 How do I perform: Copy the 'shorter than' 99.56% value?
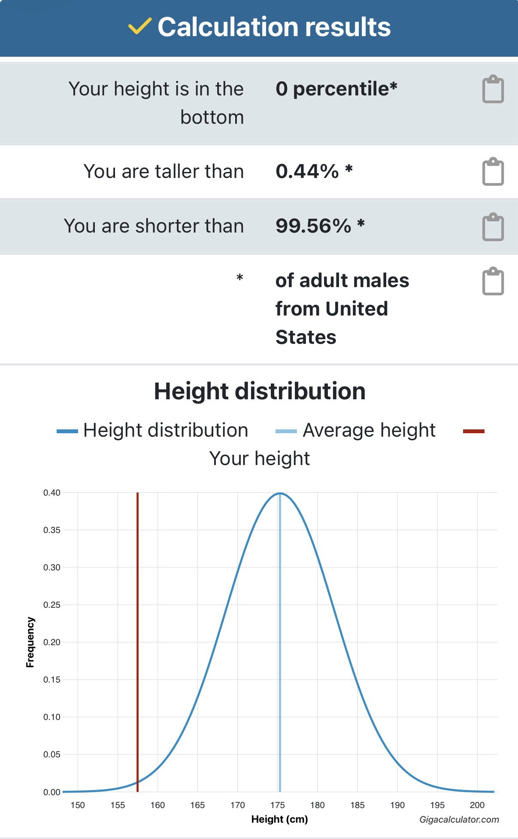pos(493,227)
